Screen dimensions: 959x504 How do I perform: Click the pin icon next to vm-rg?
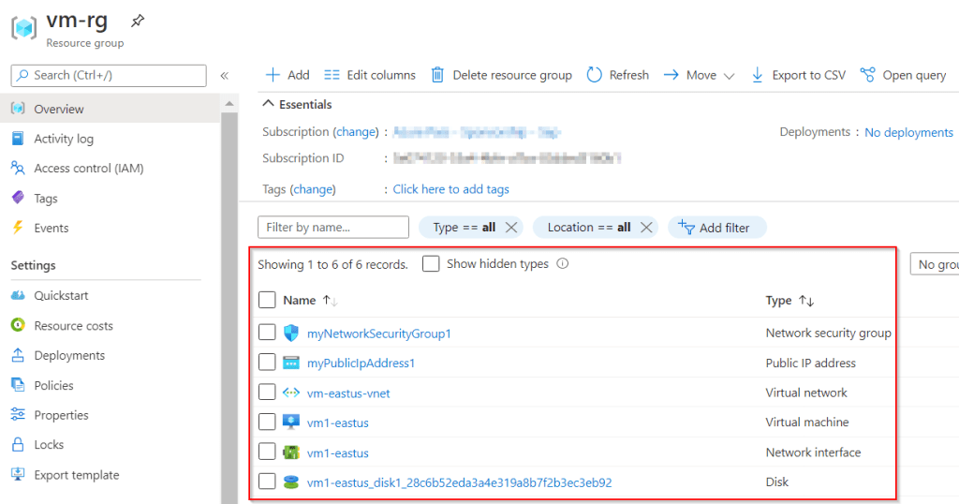point(138,20)
